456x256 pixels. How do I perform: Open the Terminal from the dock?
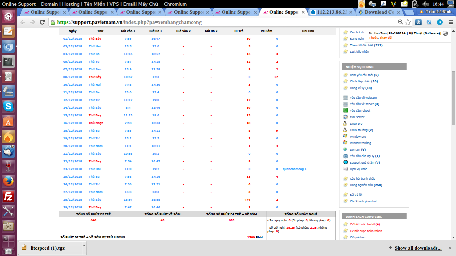click(8, 61)
